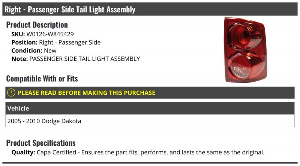
Task: Click the Product Specifications heading
Action: tap(41, 143)
